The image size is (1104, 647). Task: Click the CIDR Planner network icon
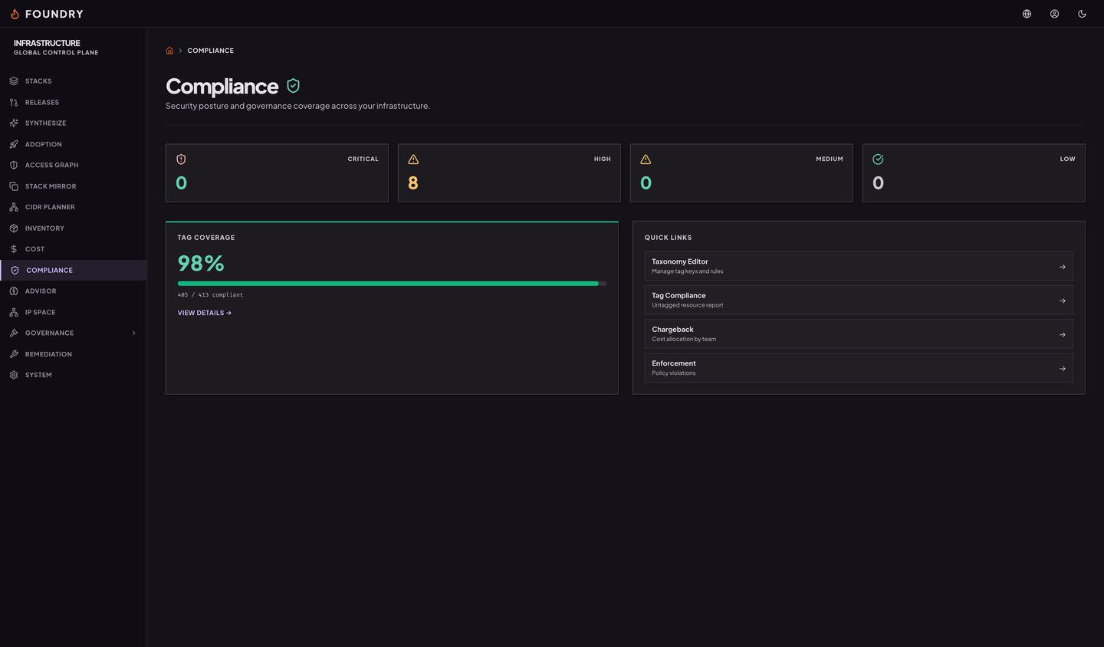point(14,207)
